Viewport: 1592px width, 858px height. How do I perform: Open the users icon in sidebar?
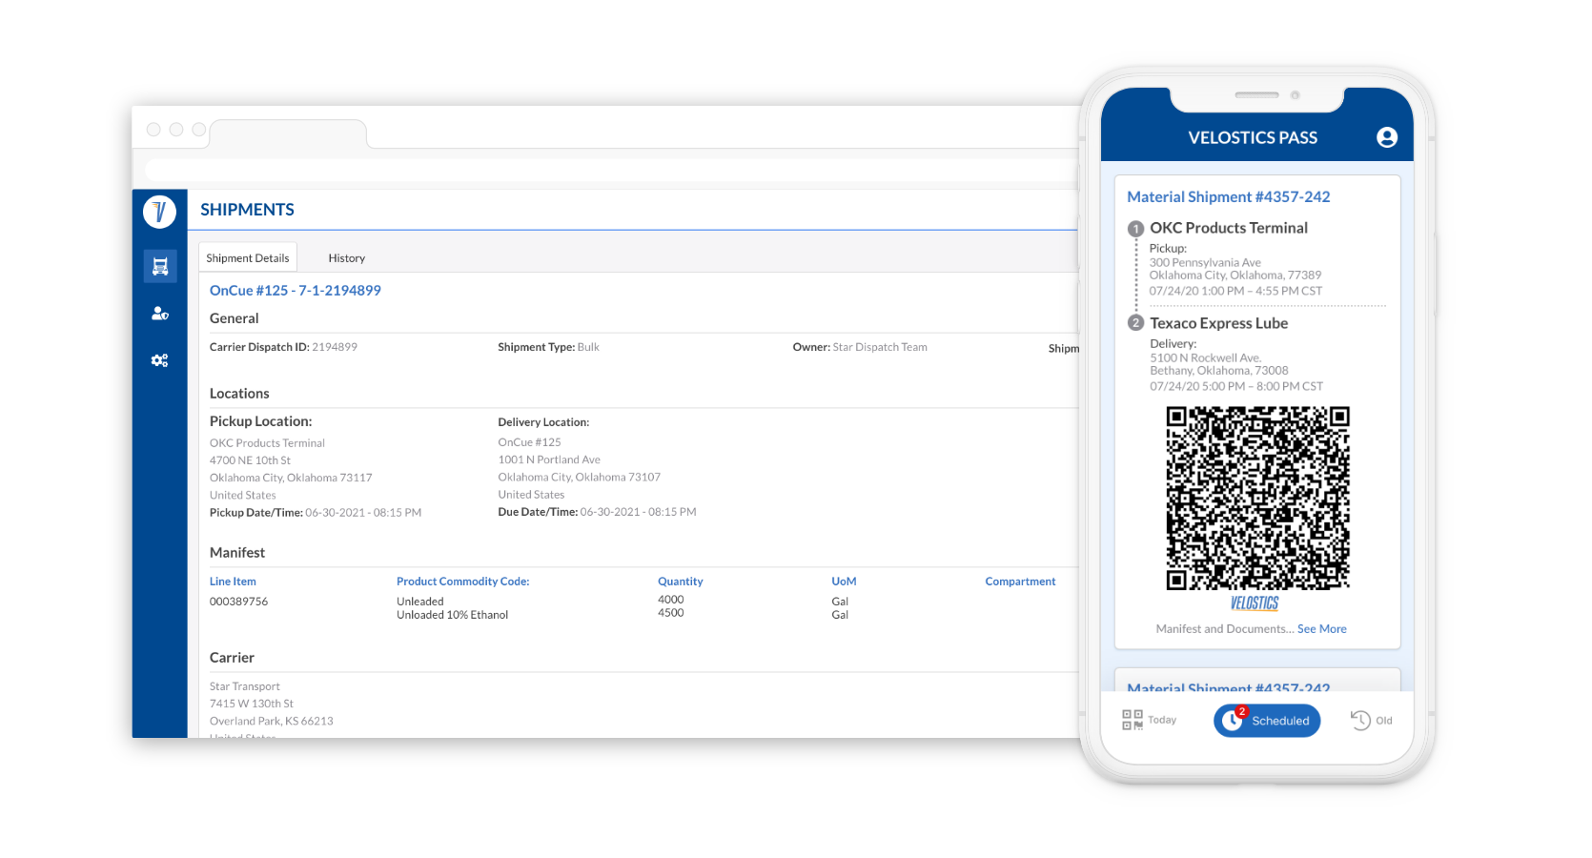(160, 313)
